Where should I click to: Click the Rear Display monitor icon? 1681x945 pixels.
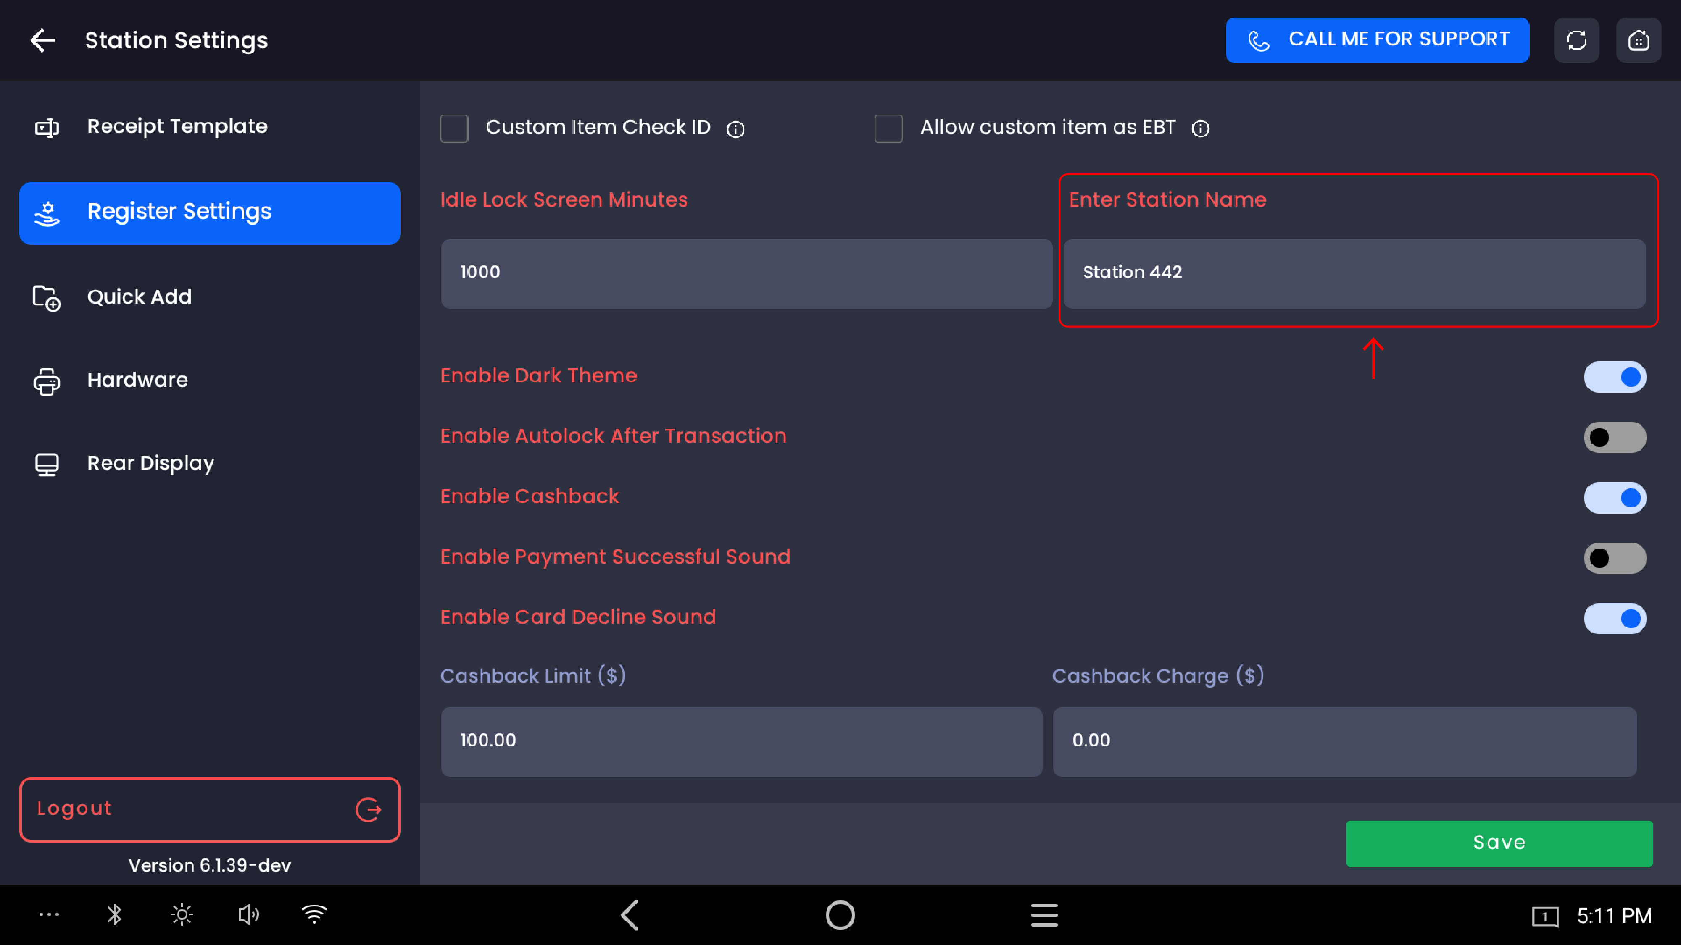[x=46, y=465]
